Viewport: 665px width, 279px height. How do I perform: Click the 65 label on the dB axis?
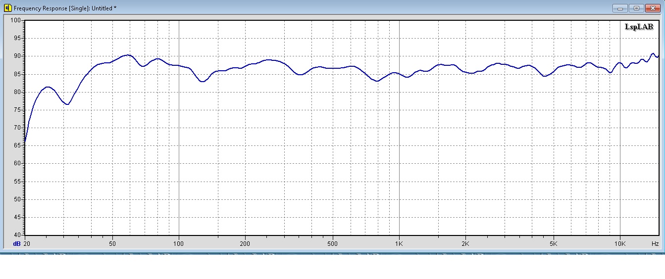(18, 145)
